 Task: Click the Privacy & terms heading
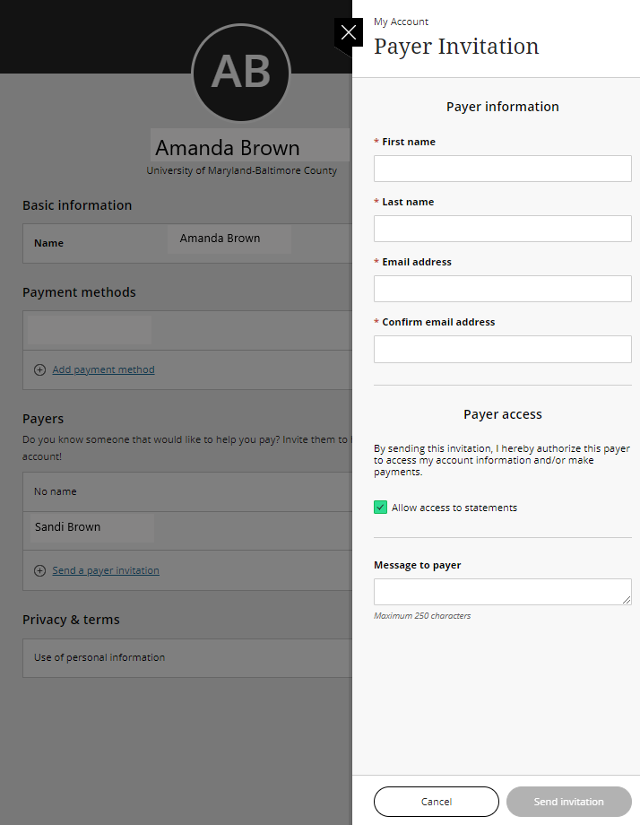pyautogui.click(x=71, y=620)
